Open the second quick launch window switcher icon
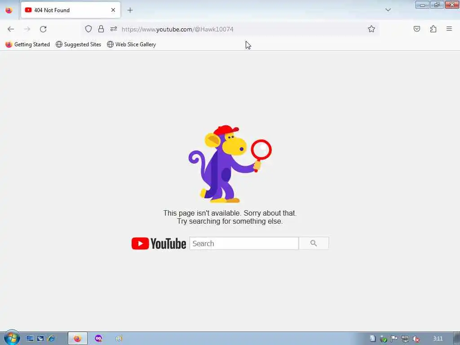This screenshot has width=460, height=345. pyautogui.click(x=40, y=339)
